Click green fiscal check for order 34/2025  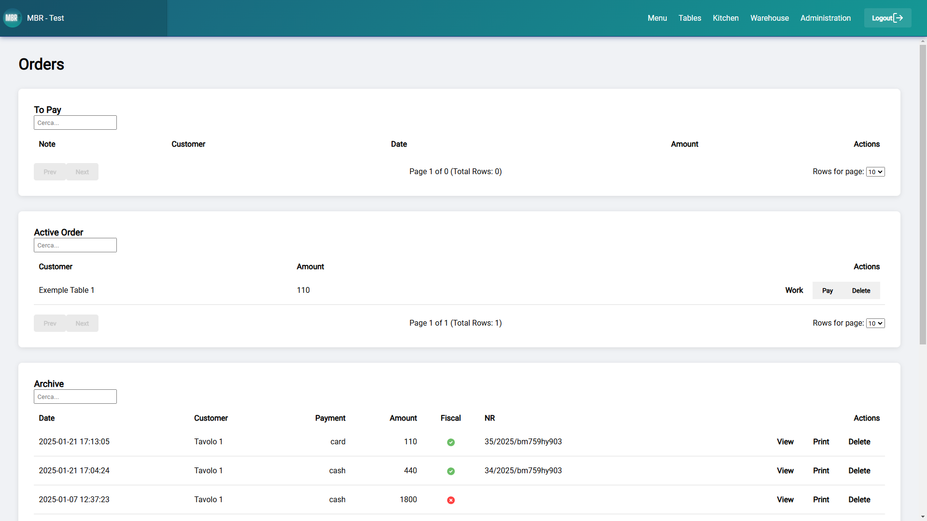450,471
